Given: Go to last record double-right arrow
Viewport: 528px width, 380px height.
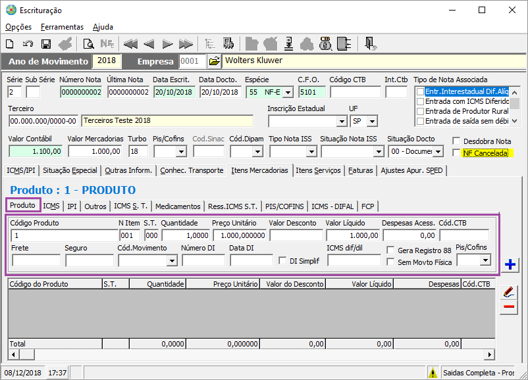Looking at the screenshot, I should tap(186, 43).
